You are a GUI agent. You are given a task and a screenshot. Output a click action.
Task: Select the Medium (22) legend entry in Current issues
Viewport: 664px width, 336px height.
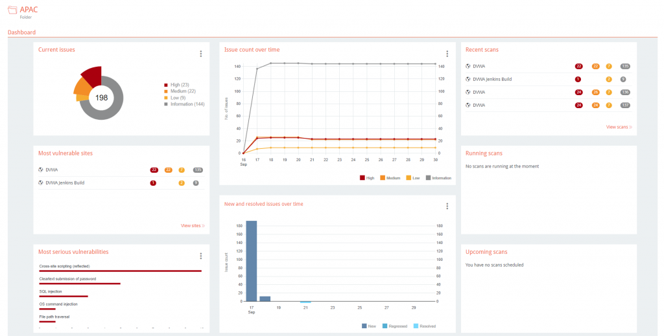pyautogui.click(x=184, y=91)
